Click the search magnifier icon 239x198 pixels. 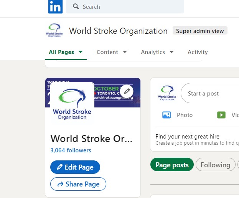click(76, 7)
